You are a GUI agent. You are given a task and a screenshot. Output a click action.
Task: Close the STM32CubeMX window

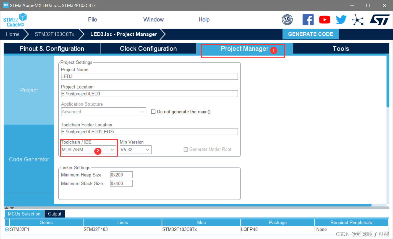[384, 6]
